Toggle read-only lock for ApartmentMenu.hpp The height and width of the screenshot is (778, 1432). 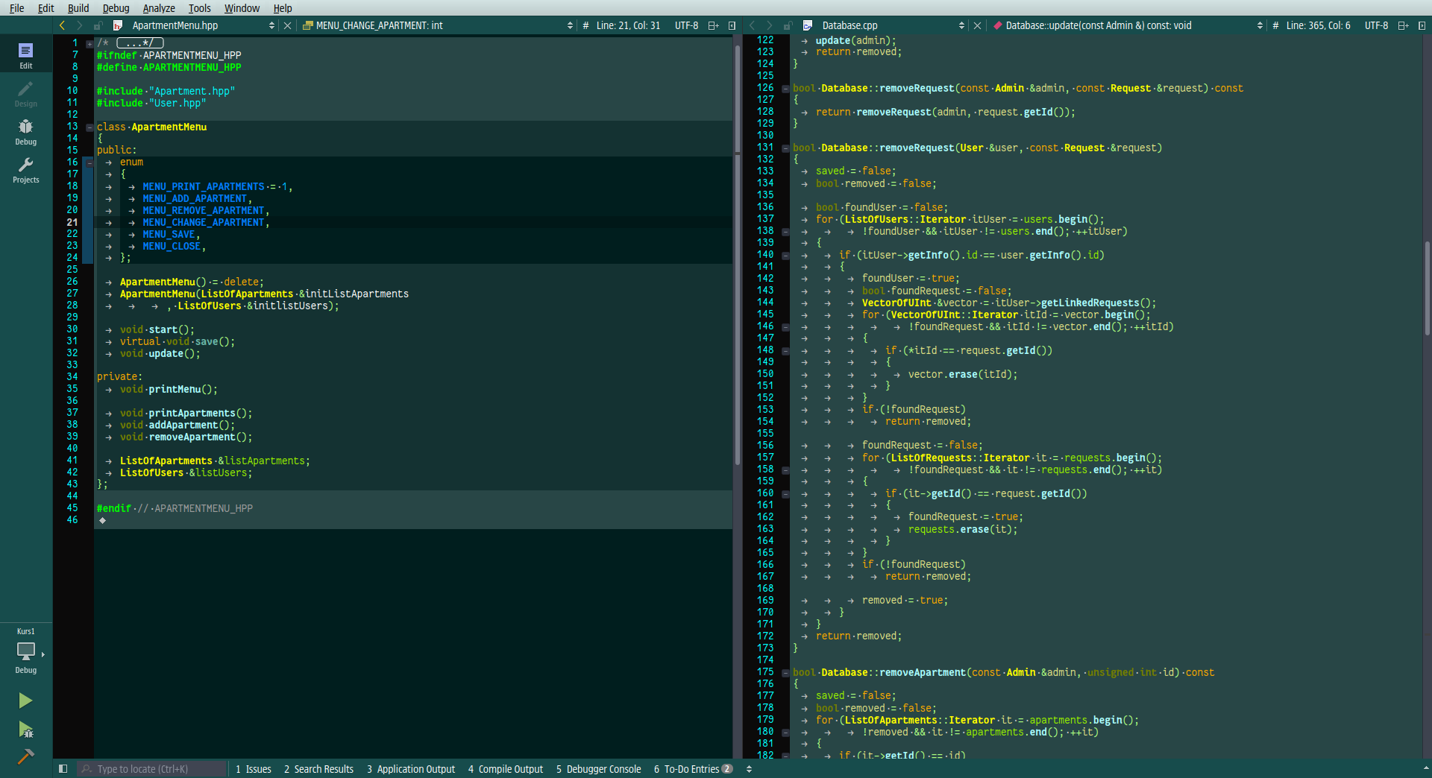pyautogui.click(x=98, y=25)
